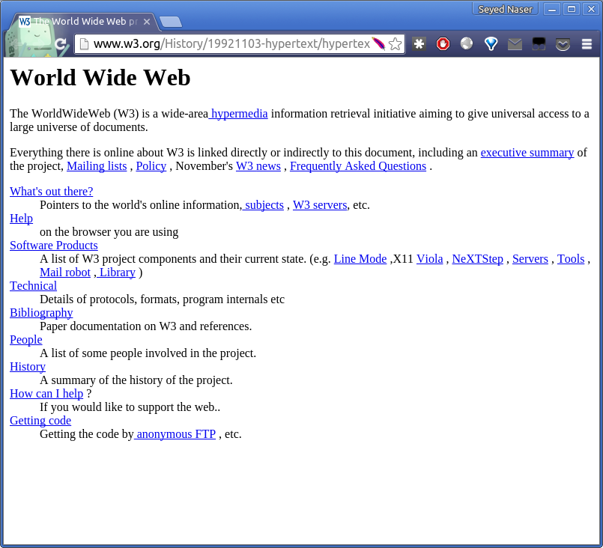The height and width of the screenshot is (548, 603).
Task: Follow the Mailing lists link
Action: 97,166
